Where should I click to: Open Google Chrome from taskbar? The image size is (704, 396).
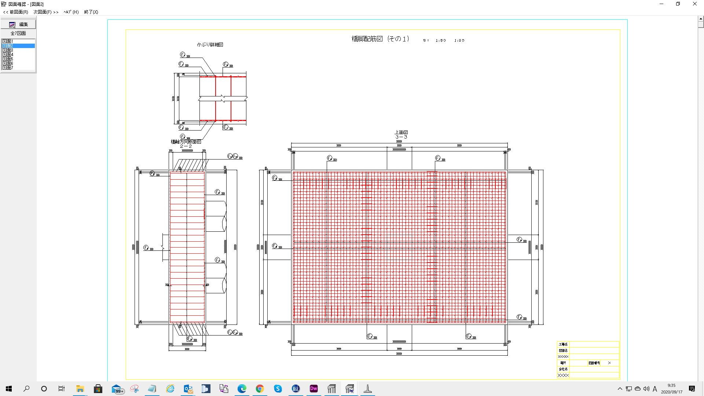coord(260,389)
